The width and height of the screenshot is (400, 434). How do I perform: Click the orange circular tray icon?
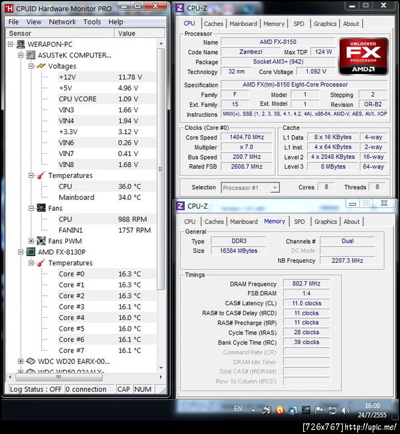[x=280, y=410]
